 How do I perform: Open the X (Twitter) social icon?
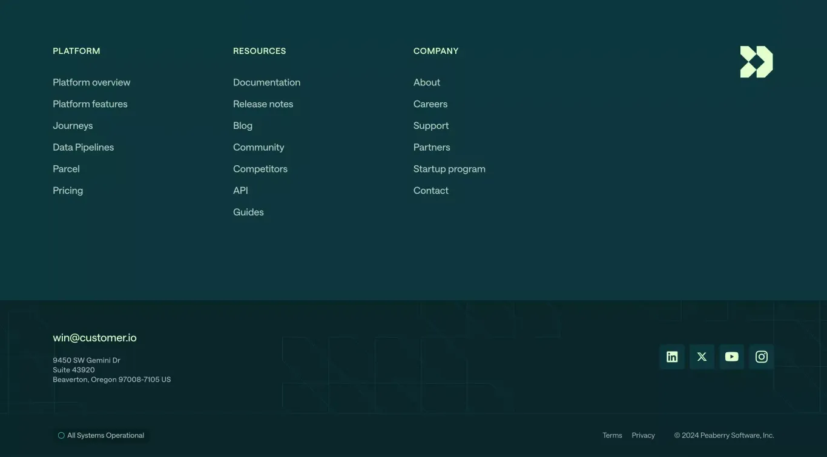[x=702, y=357]
